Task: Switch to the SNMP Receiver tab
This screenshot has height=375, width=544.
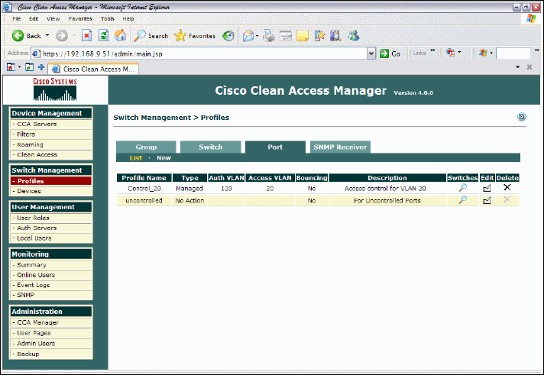Action: pos(340,147)
